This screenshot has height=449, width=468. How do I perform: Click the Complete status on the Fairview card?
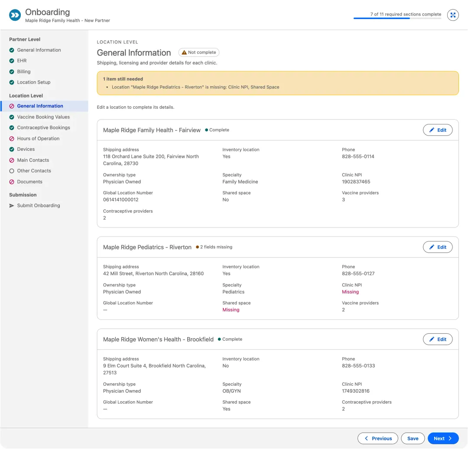217,130
